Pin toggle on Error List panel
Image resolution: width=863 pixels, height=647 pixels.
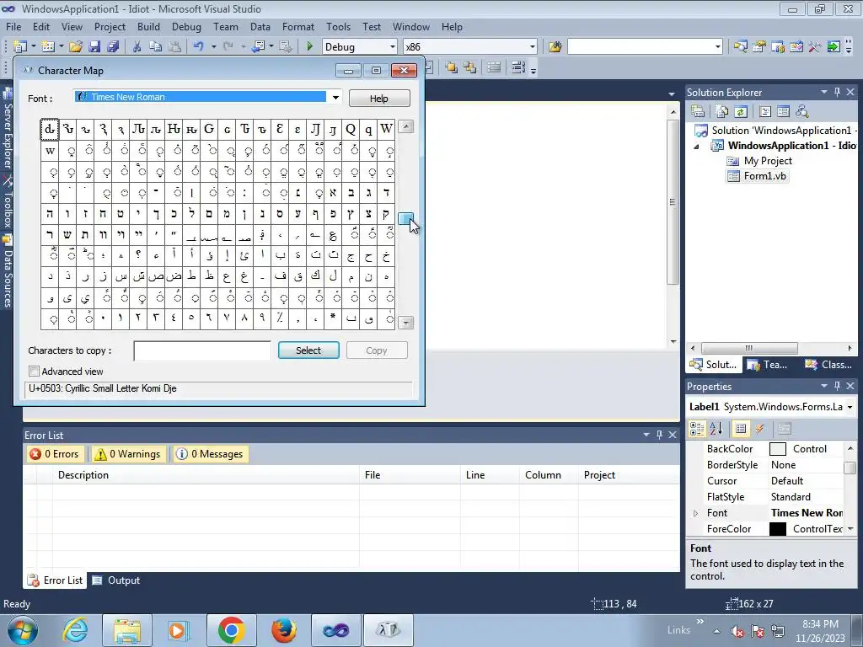click(659, 436)
